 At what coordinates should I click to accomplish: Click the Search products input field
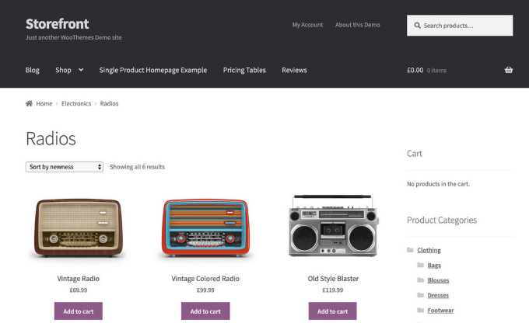[465, 26]
